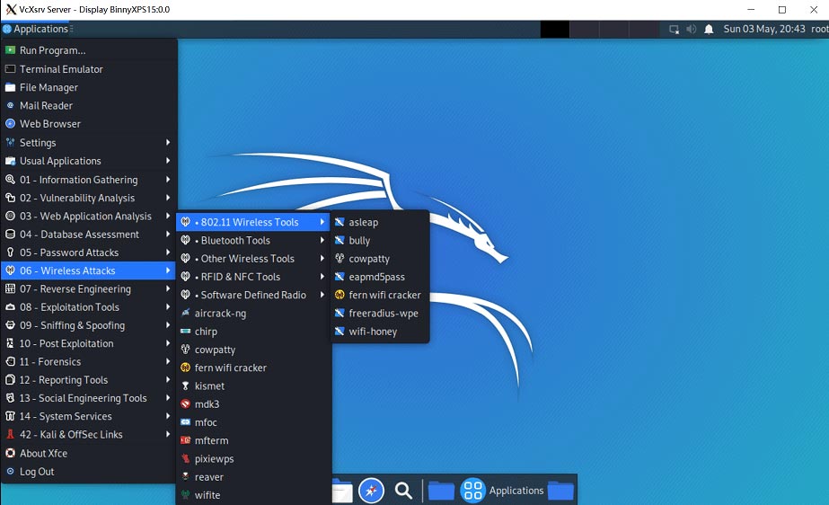Click the 06 - Wireless Attacks icon
The height and width of the screenshot is (505, 829).
10,270
